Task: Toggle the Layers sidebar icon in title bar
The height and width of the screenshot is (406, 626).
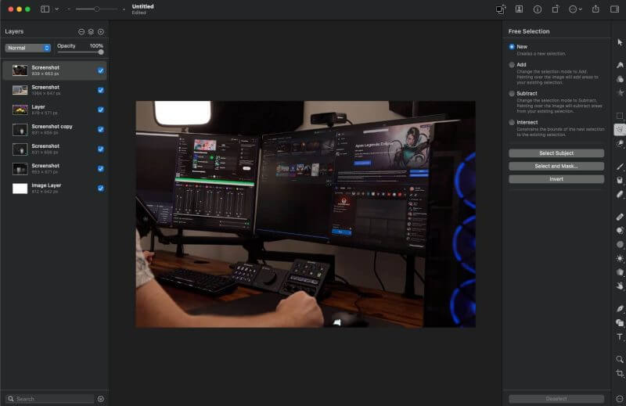Action: pos(45,9)
